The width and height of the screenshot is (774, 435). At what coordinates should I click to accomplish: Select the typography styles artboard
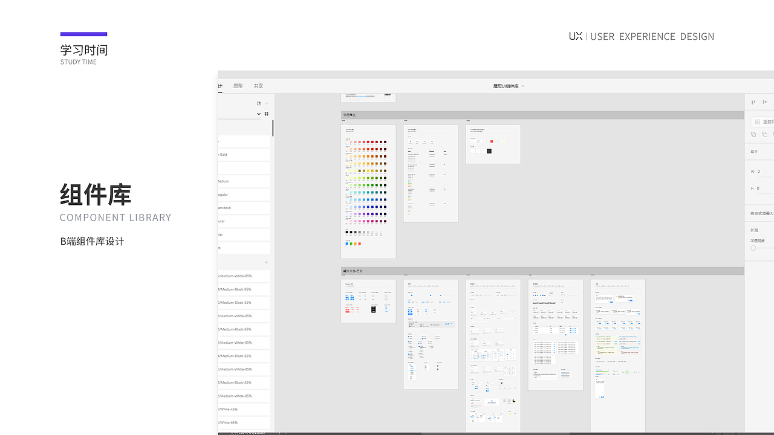(x=431, y=173)
